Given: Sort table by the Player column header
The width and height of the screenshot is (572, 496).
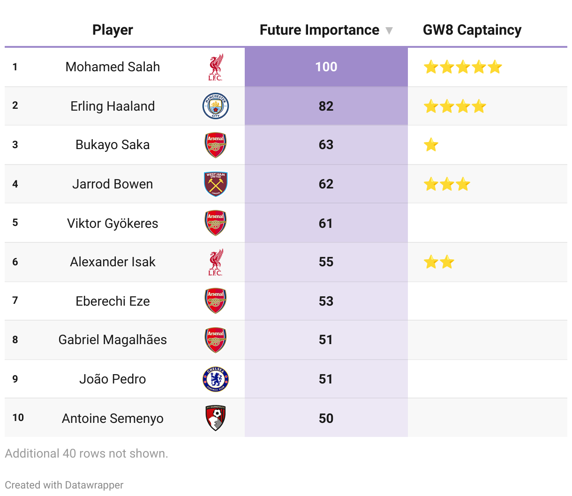Looking at the screenshot, I should [113, 30].
